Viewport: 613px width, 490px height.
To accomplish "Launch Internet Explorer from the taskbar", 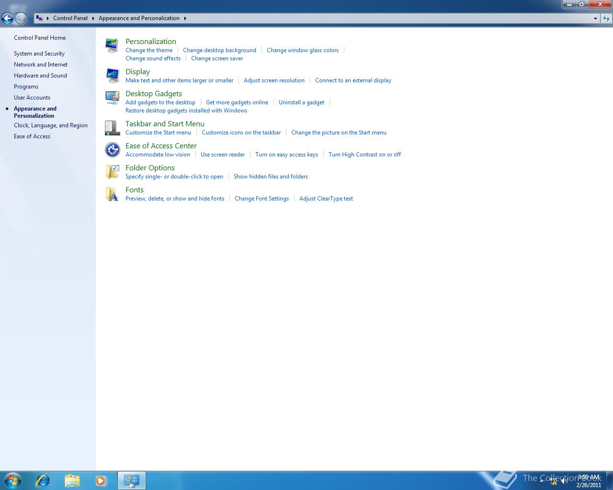I will tap(43, 480).
